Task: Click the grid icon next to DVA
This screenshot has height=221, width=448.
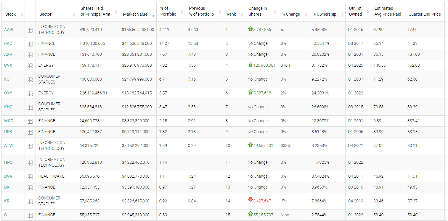Action: tap(30, 177)
